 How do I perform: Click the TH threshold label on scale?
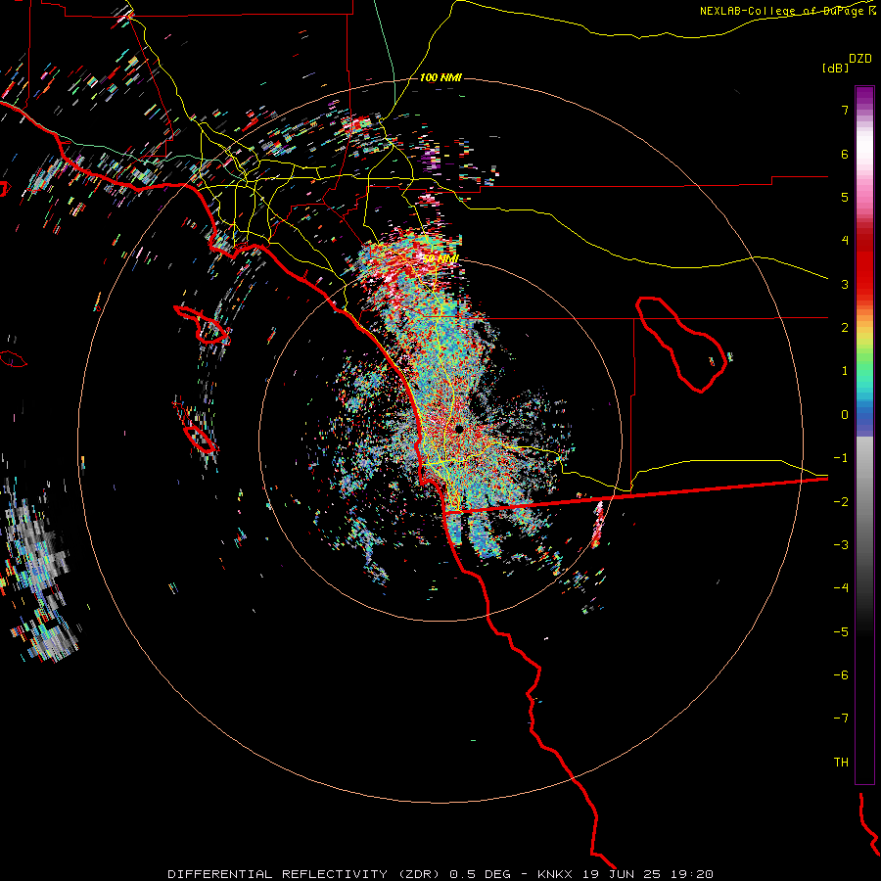point(841,763)
